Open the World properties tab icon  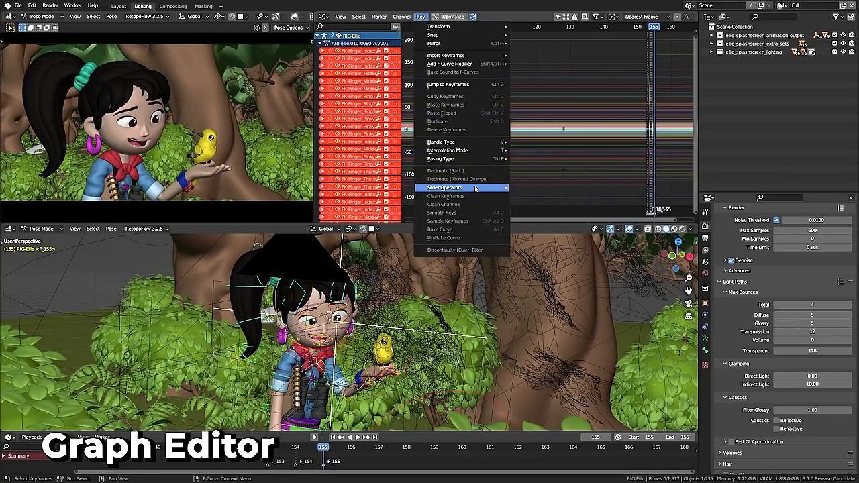(x=705, y=274)
